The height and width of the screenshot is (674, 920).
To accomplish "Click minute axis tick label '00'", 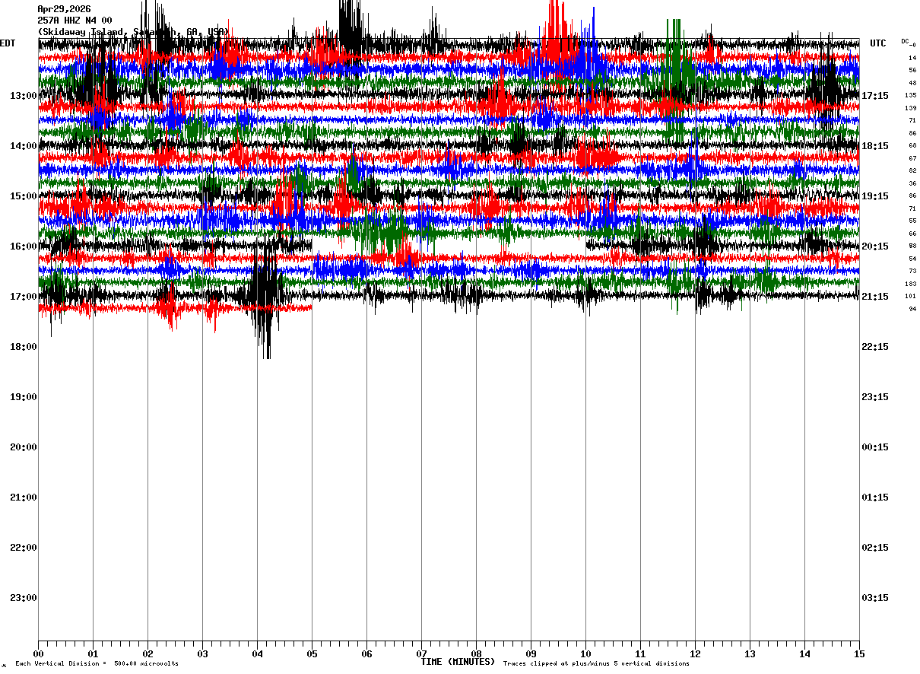I will (38, 653).
